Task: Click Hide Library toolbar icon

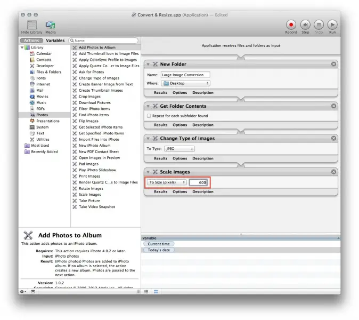Action: [x=32, y=25]
